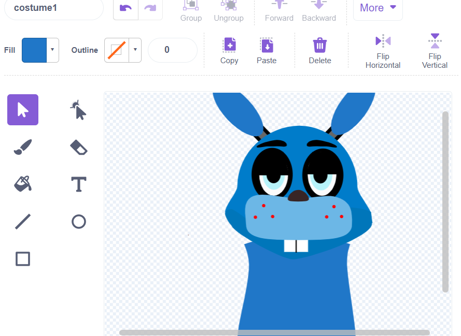This screenshot has height=336, width=461.
Task: Choose the Text tool
Action: (x=78, y=184)
